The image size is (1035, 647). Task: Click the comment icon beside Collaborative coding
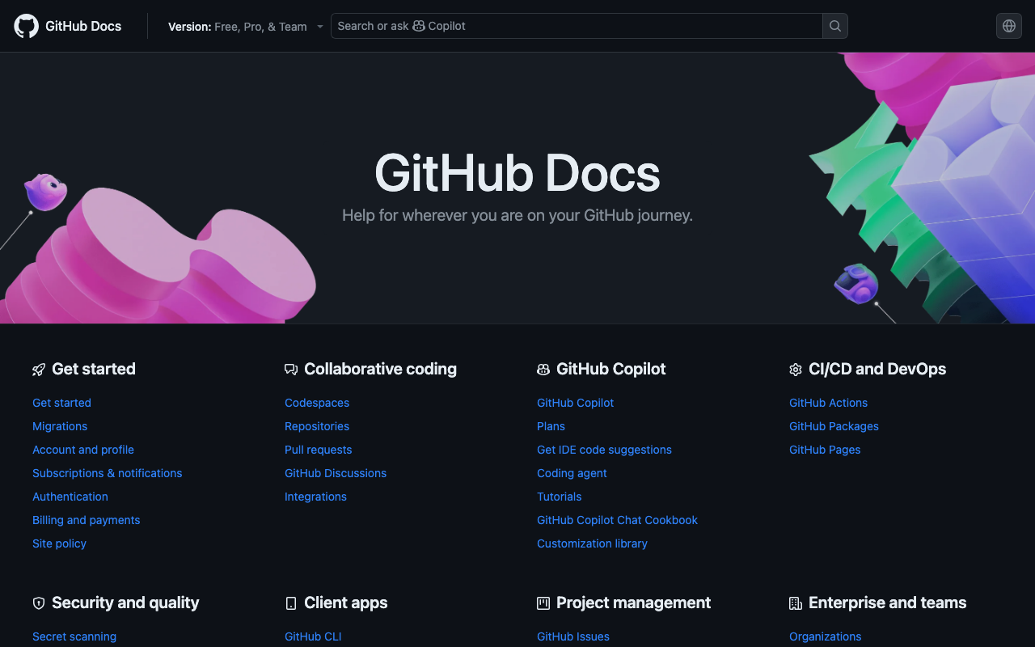coord(291,370)
